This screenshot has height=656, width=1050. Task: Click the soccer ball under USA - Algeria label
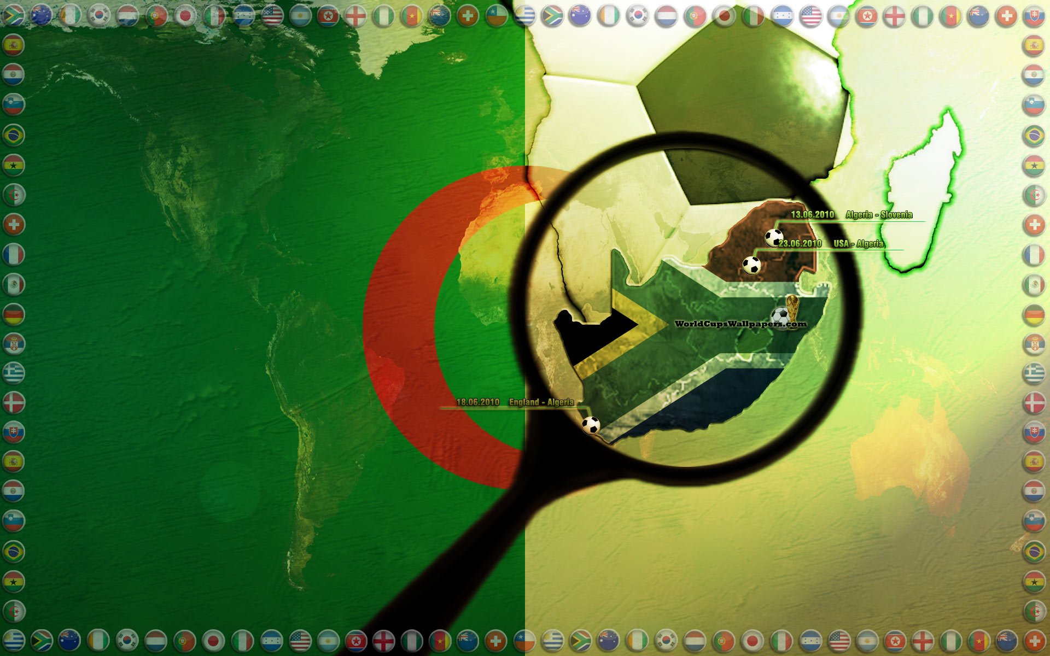751,265
